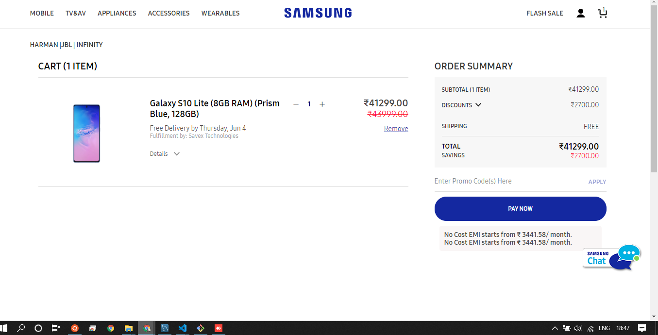Open the Samsung Chat widget
This screenshot has width=658, height=335.
point(612,257)
